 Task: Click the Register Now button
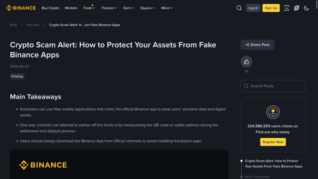pos(273,142)
